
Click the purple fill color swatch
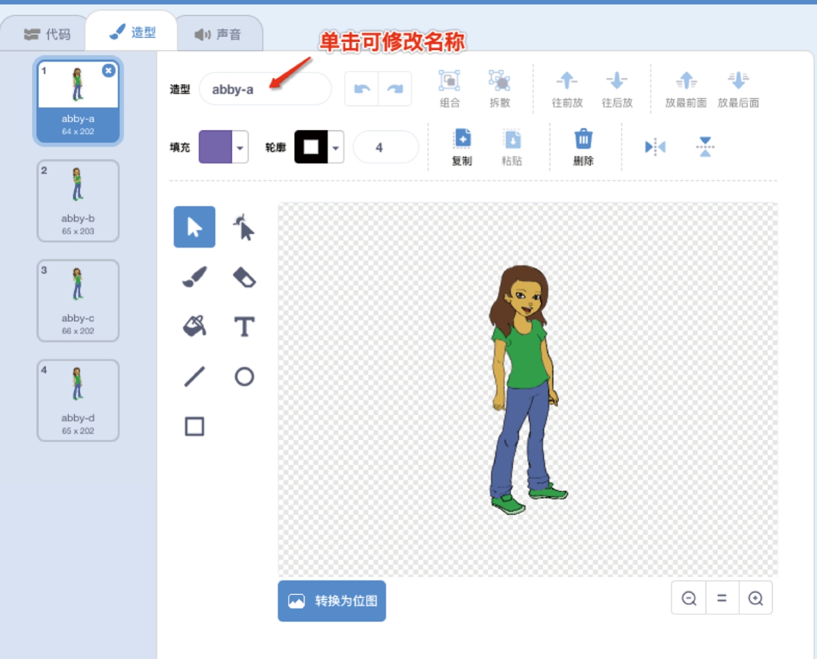point(215,147)
